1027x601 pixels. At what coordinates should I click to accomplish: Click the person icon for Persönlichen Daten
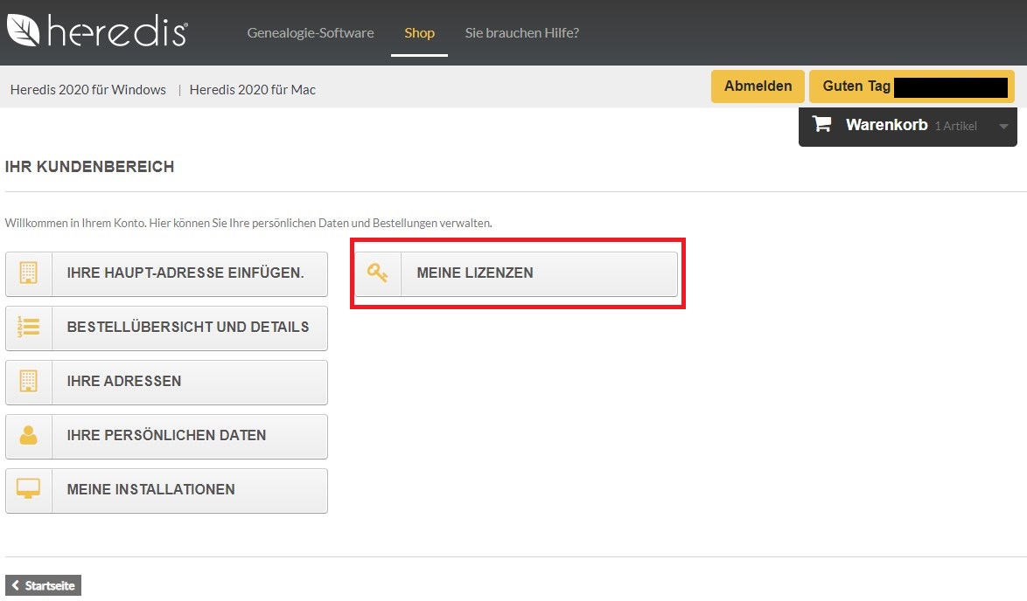[x=29, y=436]
